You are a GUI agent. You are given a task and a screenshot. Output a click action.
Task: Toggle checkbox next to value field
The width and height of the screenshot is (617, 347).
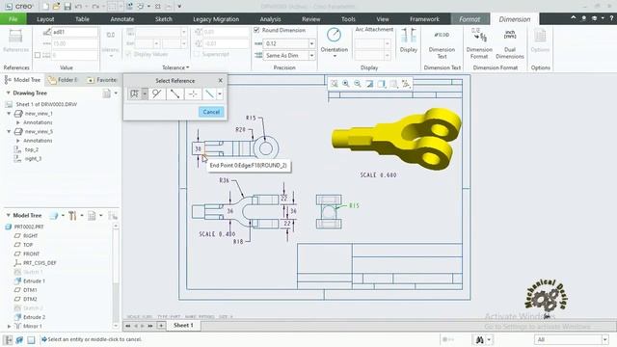coord(38,55)
